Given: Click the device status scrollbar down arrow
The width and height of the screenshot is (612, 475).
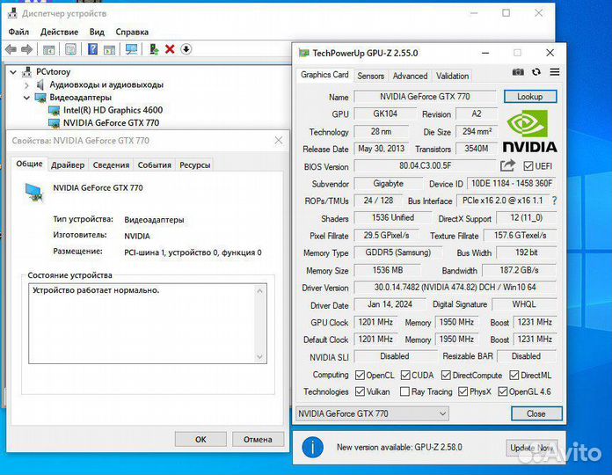Looking at the screenshot, I should (x=260, y=357).
